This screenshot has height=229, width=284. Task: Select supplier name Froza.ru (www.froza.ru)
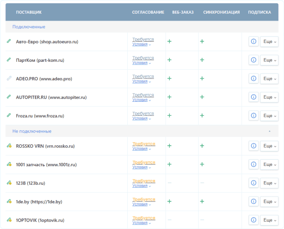(x=40, y=116)
